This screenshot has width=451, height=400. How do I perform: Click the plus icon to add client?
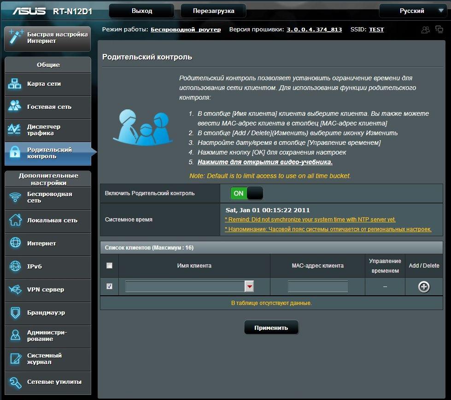423,287
